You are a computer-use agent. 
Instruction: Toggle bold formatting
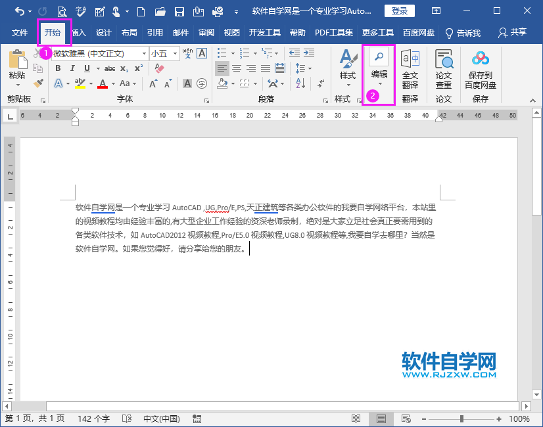pos(59,68)
